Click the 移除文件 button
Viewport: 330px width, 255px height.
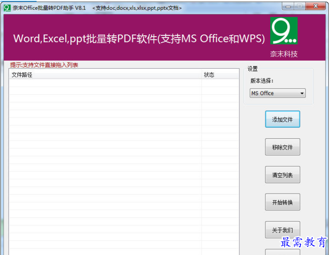click(x=282, y=147)
